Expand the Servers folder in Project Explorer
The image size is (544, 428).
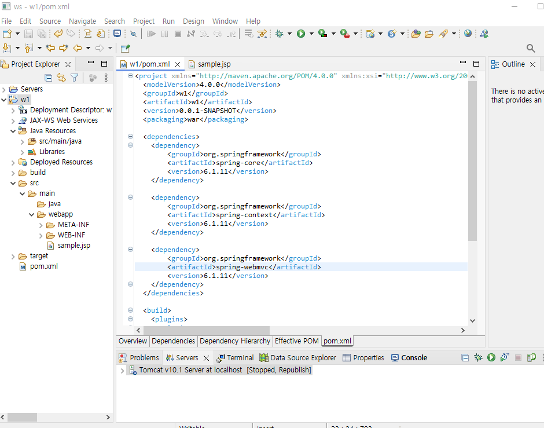pos(4,89)
